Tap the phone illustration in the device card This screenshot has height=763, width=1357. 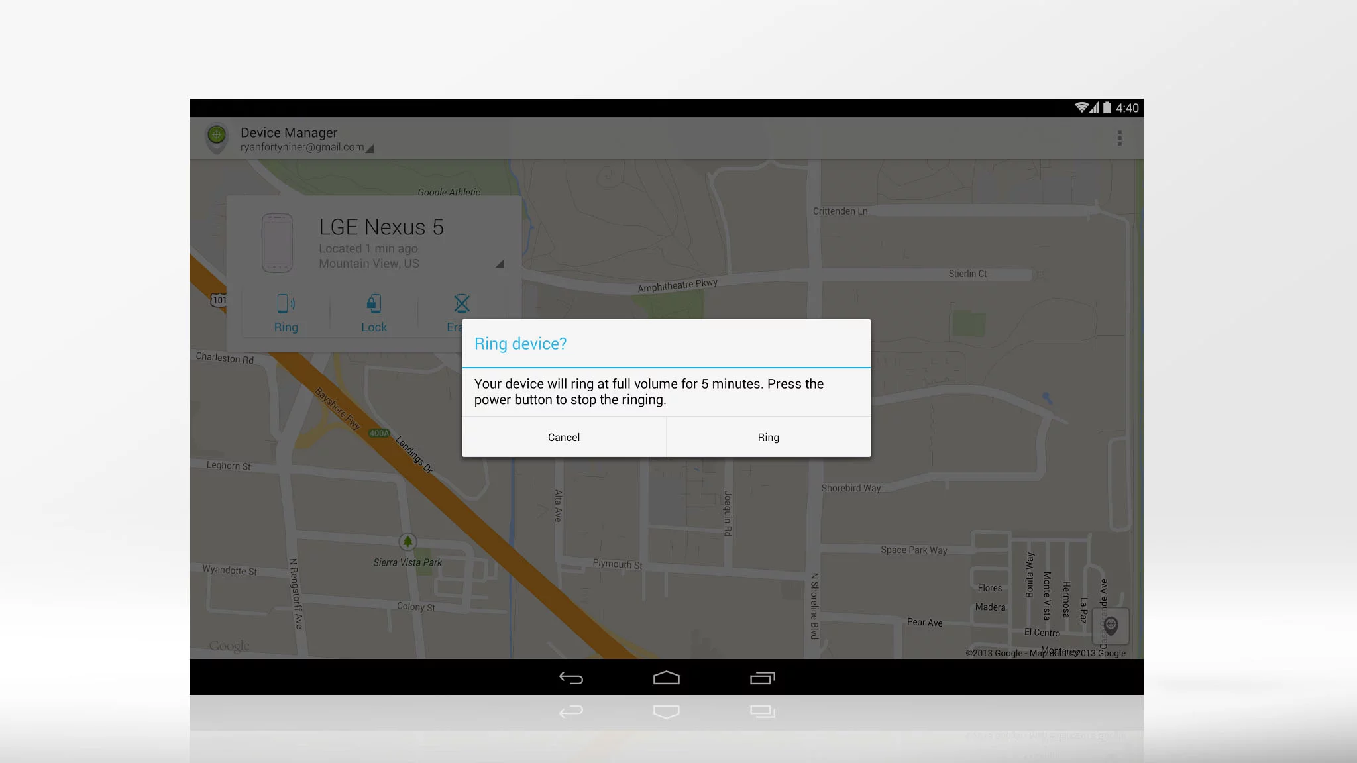[278, 244]
